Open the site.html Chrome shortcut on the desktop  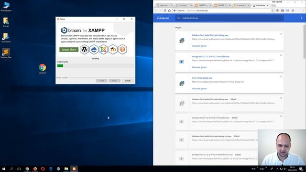pyautogui.click(x=43, y=69)
